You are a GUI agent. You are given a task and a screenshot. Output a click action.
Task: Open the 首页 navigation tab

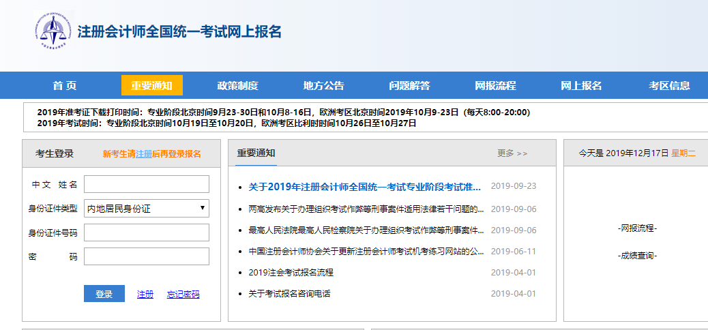pyautogui.click(x=65, y=85)
